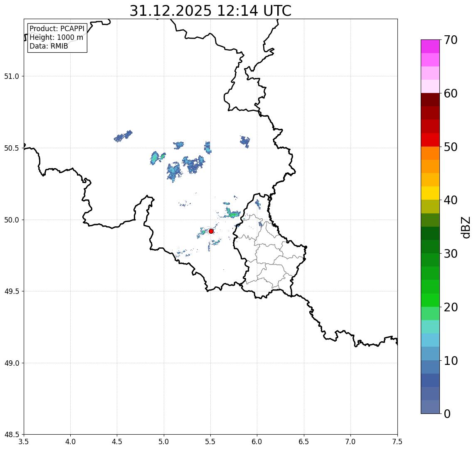The width and height of the screenshot is (476, 450).
Task: Click the red station marker dot
Action: (x=211, y=231)
